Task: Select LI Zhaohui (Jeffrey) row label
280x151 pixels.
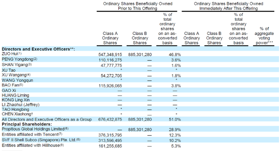Action: pos(20,105)
